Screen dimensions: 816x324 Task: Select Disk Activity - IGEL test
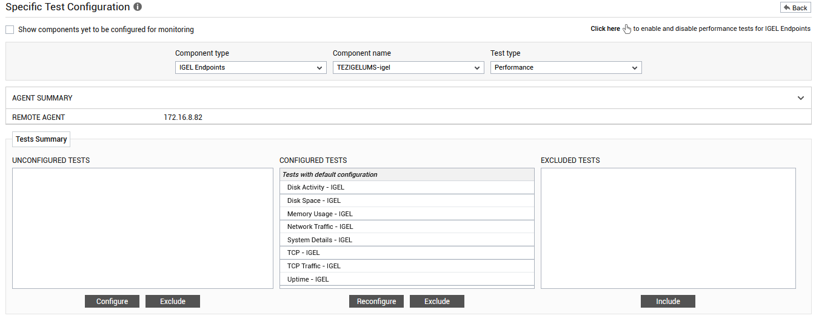coord(407,188)
